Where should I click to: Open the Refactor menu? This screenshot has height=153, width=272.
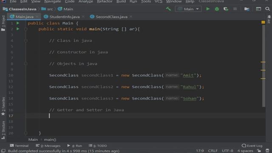click(x=105, y=1)
